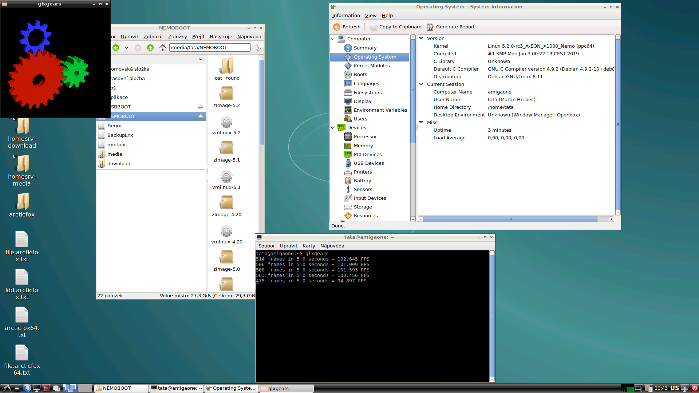Click Copy to Clipboard button
The image size is (699, 393).
395,27
